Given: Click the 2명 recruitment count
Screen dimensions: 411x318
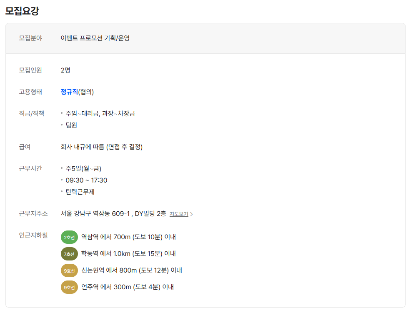Looking at the screenshot, I should click(x=65, y=70).
